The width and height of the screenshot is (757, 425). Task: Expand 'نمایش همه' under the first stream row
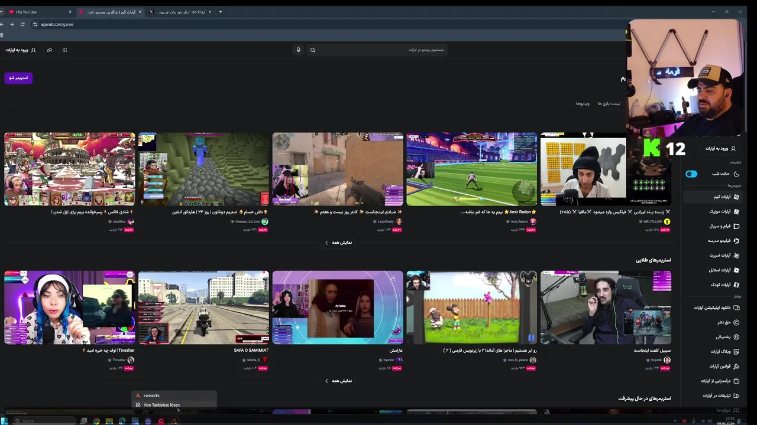(338, 243)
